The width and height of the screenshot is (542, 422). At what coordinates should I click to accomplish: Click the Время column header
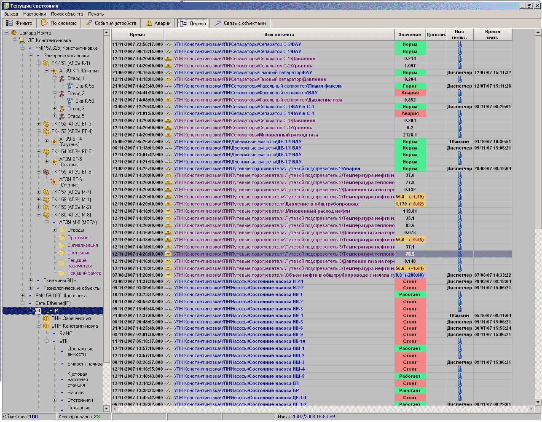[x=137, y=35]
